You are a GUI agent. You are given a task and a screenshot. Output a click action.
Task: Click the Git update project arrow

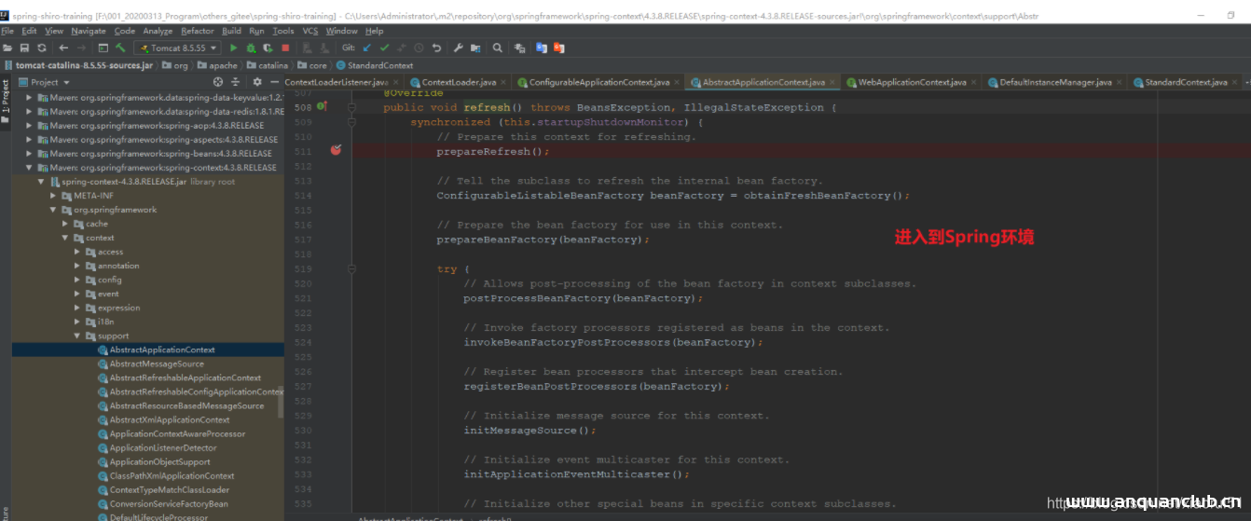click(367, 48)
